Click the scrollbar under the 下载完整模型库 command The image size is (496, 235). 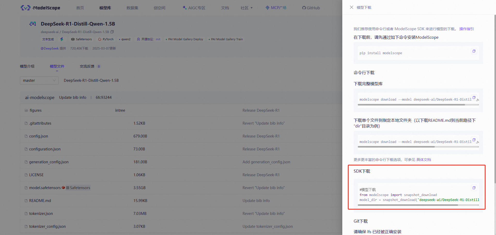point(411,105)
